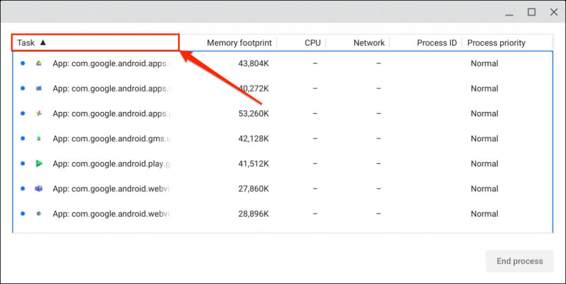The image size is (566, 284).
Task: Click the Google Photos pinwheel icon
Action: click(39, 114)
